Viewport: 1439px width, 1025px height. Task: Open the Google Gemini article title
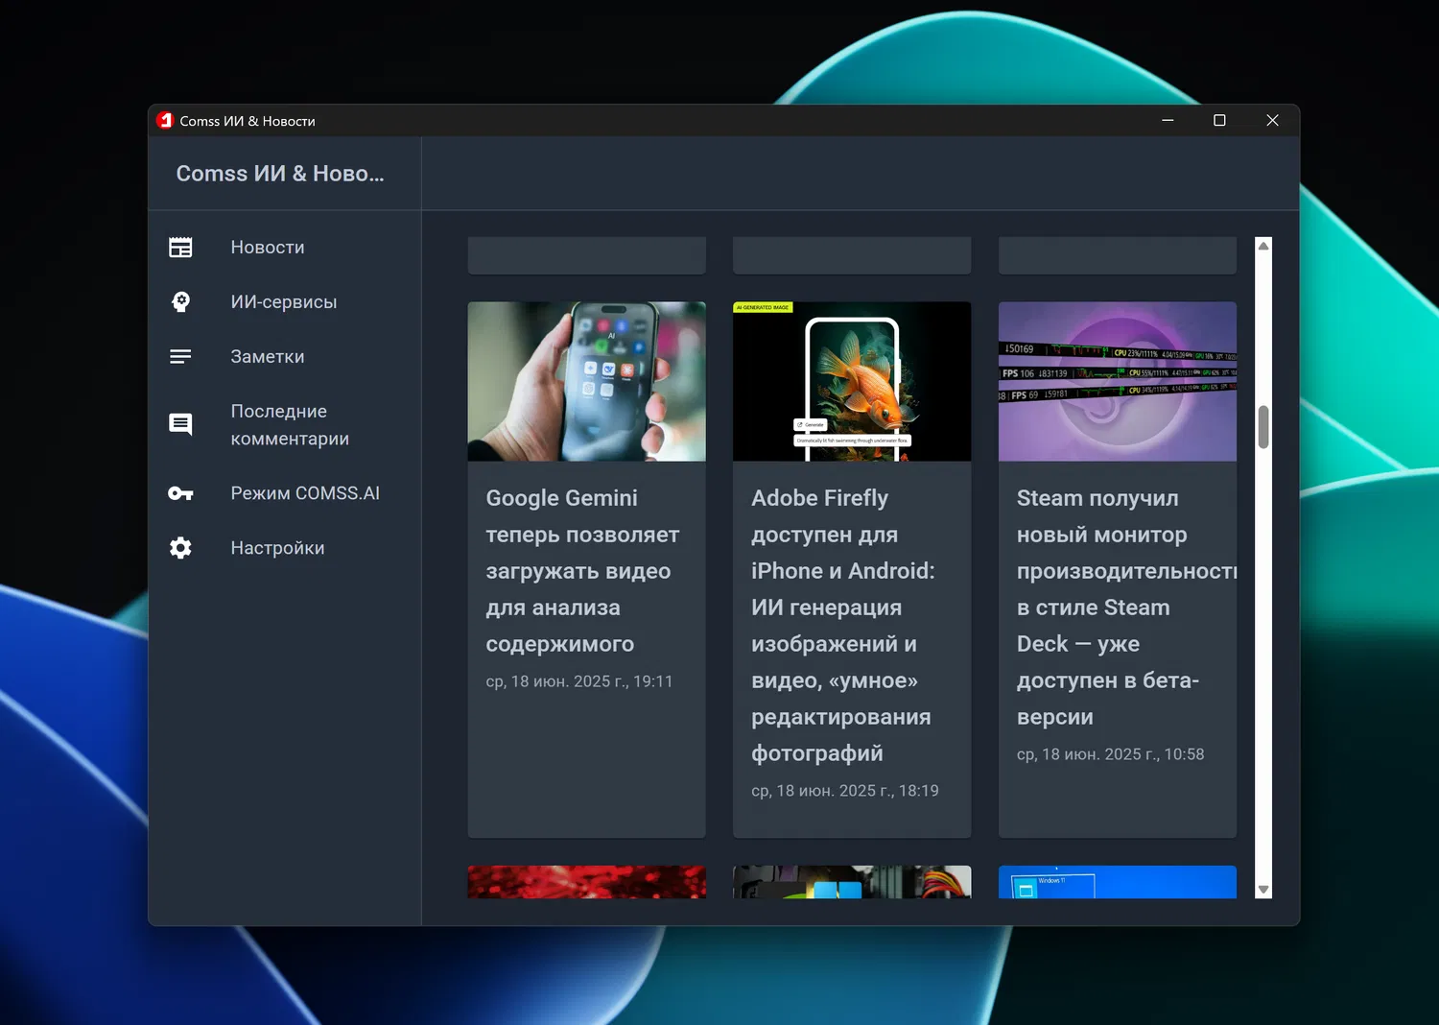point(582,571)
